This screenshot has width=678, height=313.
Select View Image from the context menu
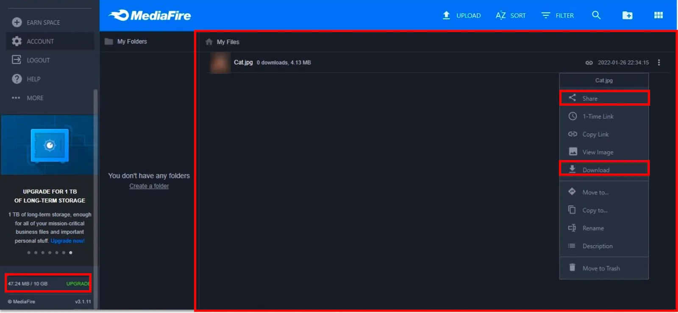click(x=604, y=152)
